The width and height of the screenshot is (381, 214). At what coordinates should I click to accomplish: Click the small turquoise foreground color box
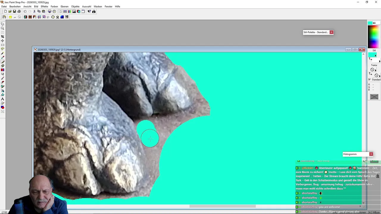click(370, 23)
